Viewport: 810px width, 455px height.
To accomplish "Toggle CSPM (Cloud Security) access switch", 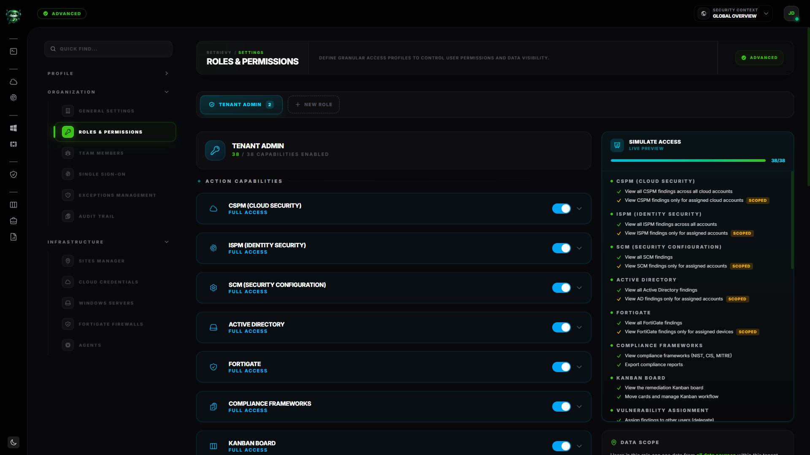I will coord(562,209).
